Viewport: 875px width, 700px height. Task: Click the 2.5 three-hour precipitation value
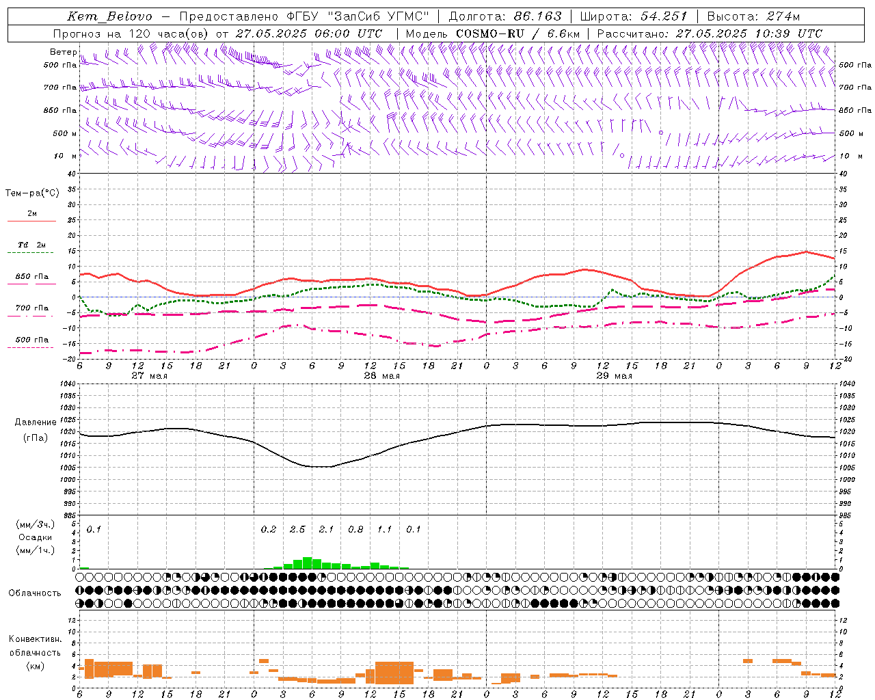coord(297,529)
